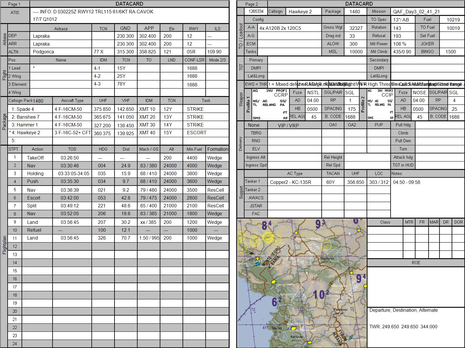Select the orange Tirana Airport runway icon

pos(287,322)
